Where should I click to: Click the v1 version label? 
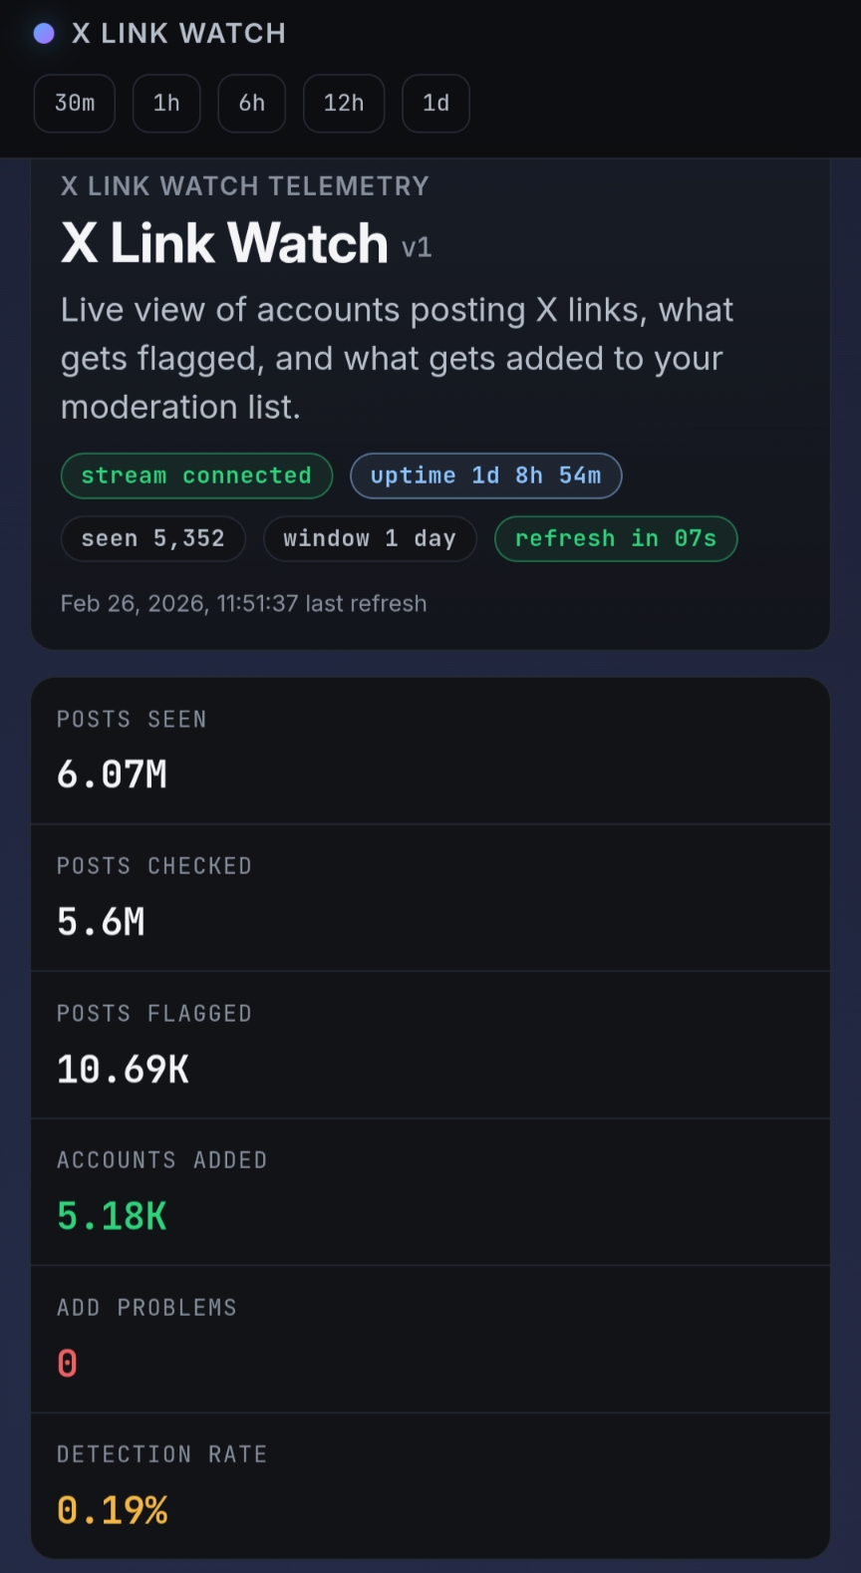[417, 248]
